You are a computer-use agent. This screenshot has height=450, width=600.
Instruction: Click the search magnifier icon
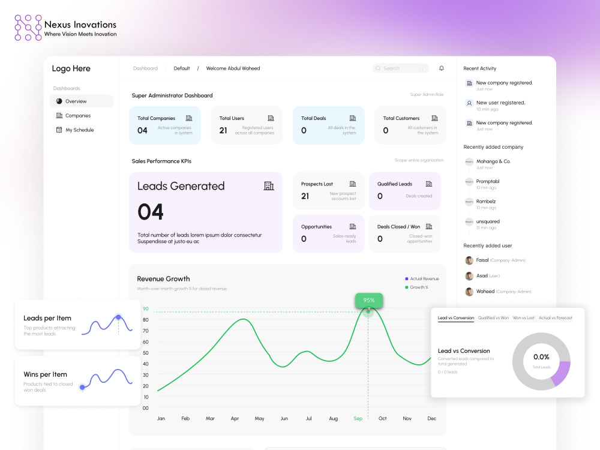point(378,68)
